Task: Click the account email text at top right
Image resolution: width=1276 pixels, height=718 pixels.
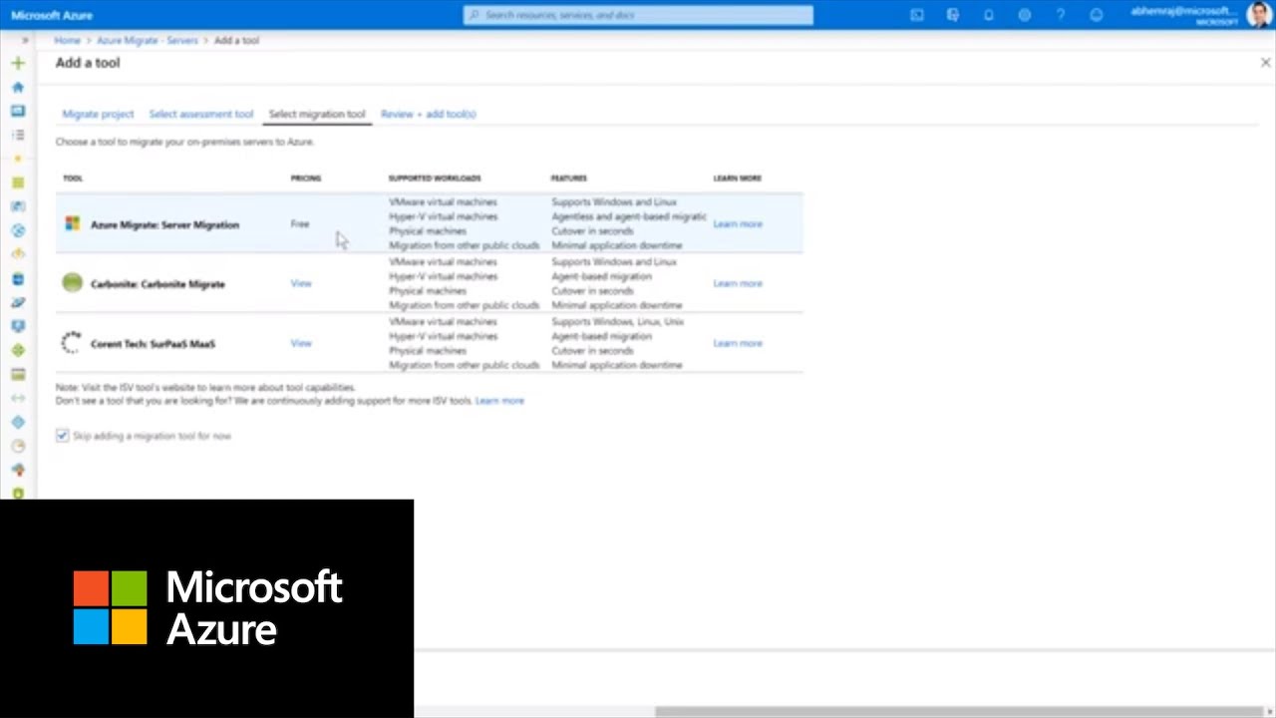Action: 1184,11
